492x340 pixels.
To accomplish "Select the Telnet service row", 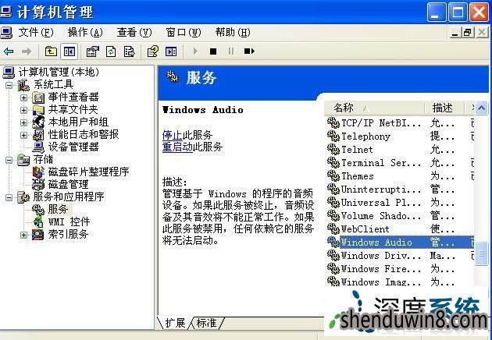I will (x=400, y=150).
